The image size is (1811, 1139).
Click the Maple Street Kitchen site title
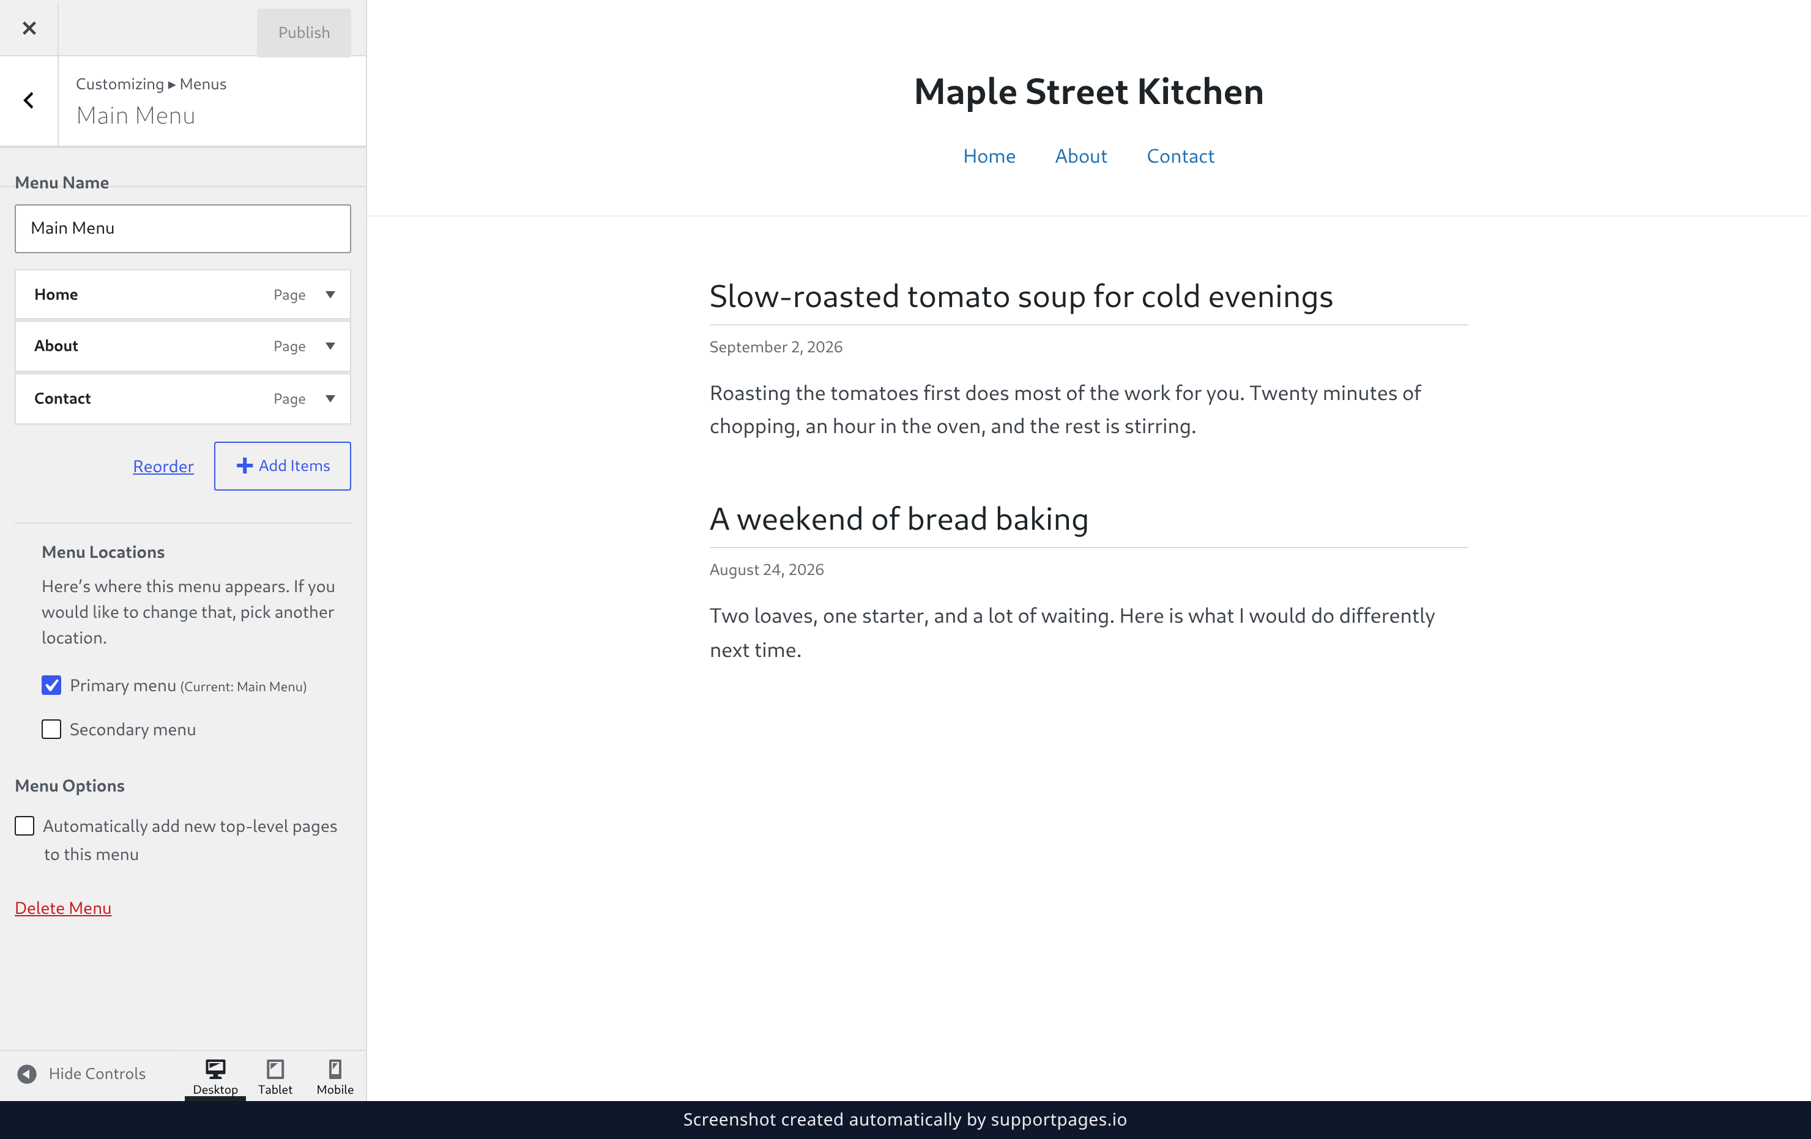click(x=1088, y=92)
